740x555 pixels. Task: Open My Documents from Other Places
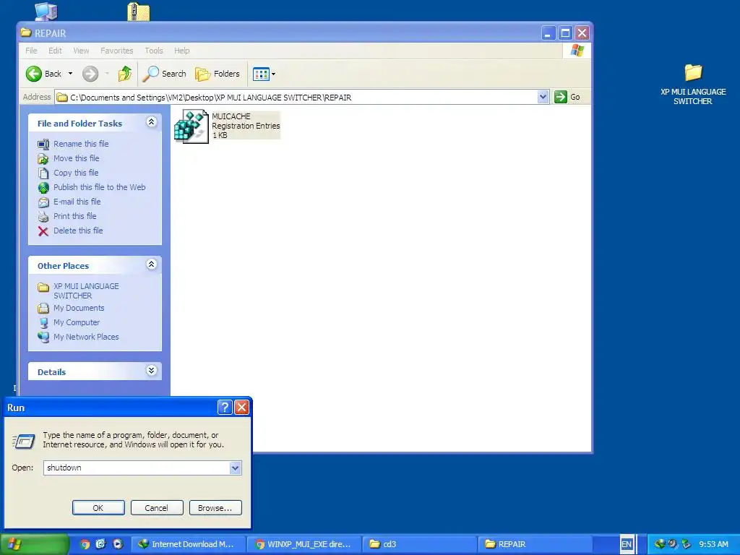point(79,308)
